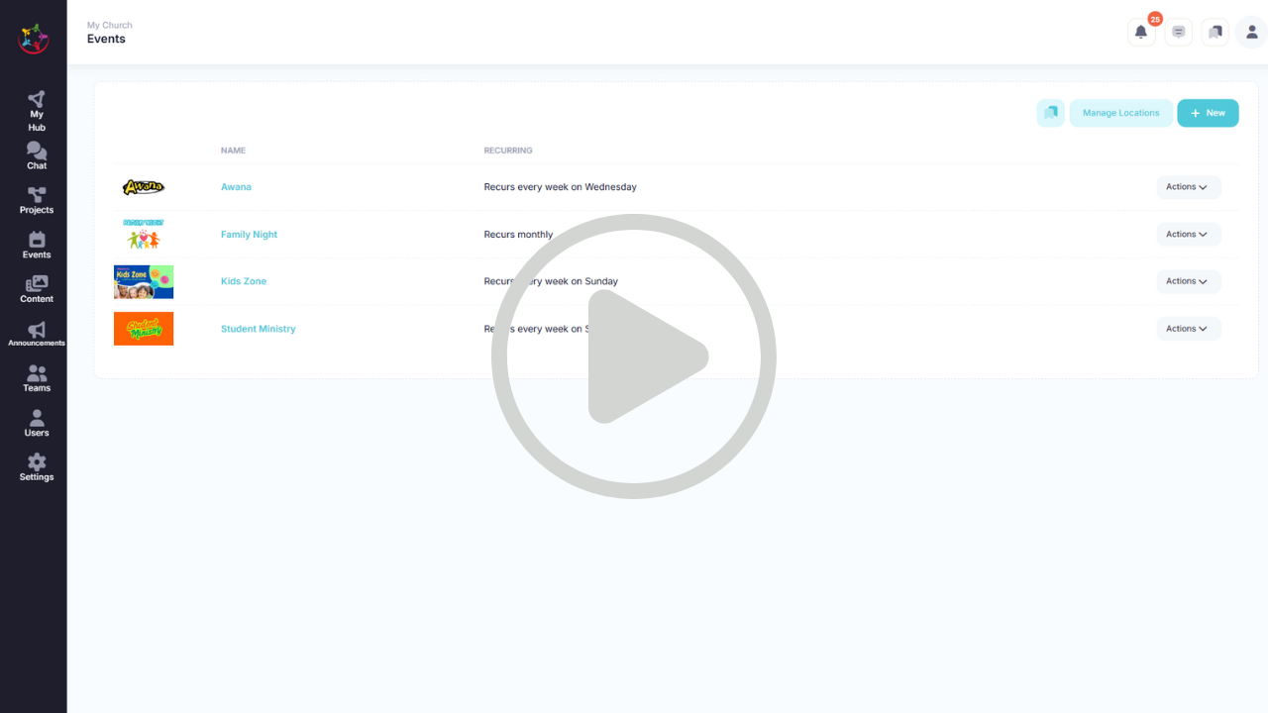The width and height of the screenshot is (1268, 713).
Task: Click the Manage Locations button
Action: tap(1120, 113)
